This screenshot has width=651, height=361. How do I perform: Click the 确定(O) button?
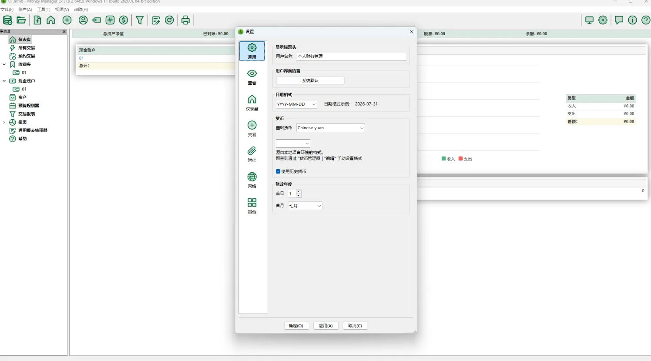(296, 326)
